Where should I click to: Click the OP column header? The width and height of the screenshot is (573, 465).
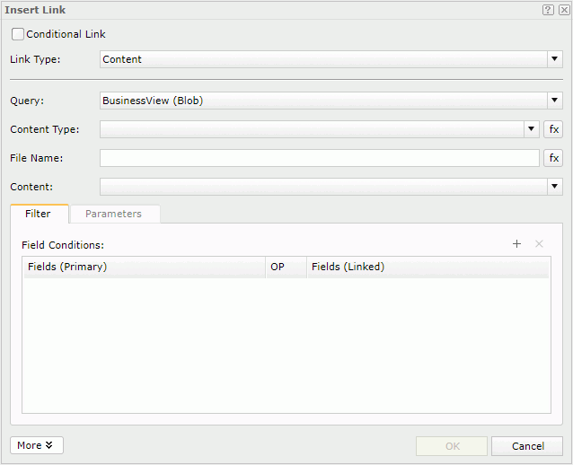click(x=285, y=267)
